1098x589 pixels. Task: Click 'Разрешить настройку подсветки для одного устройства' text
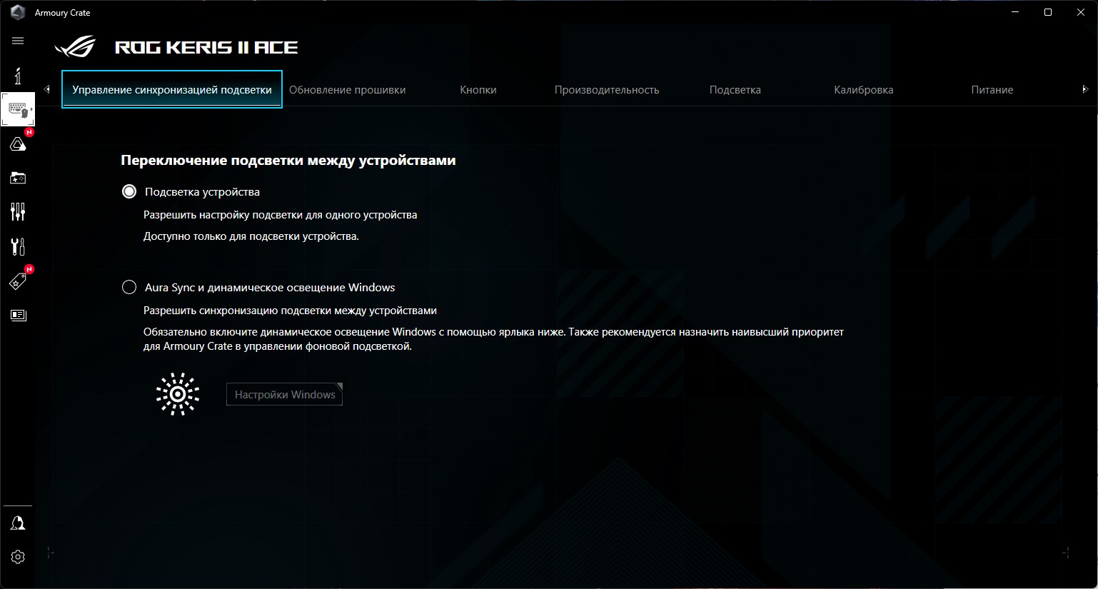click(x=280, y=215)
